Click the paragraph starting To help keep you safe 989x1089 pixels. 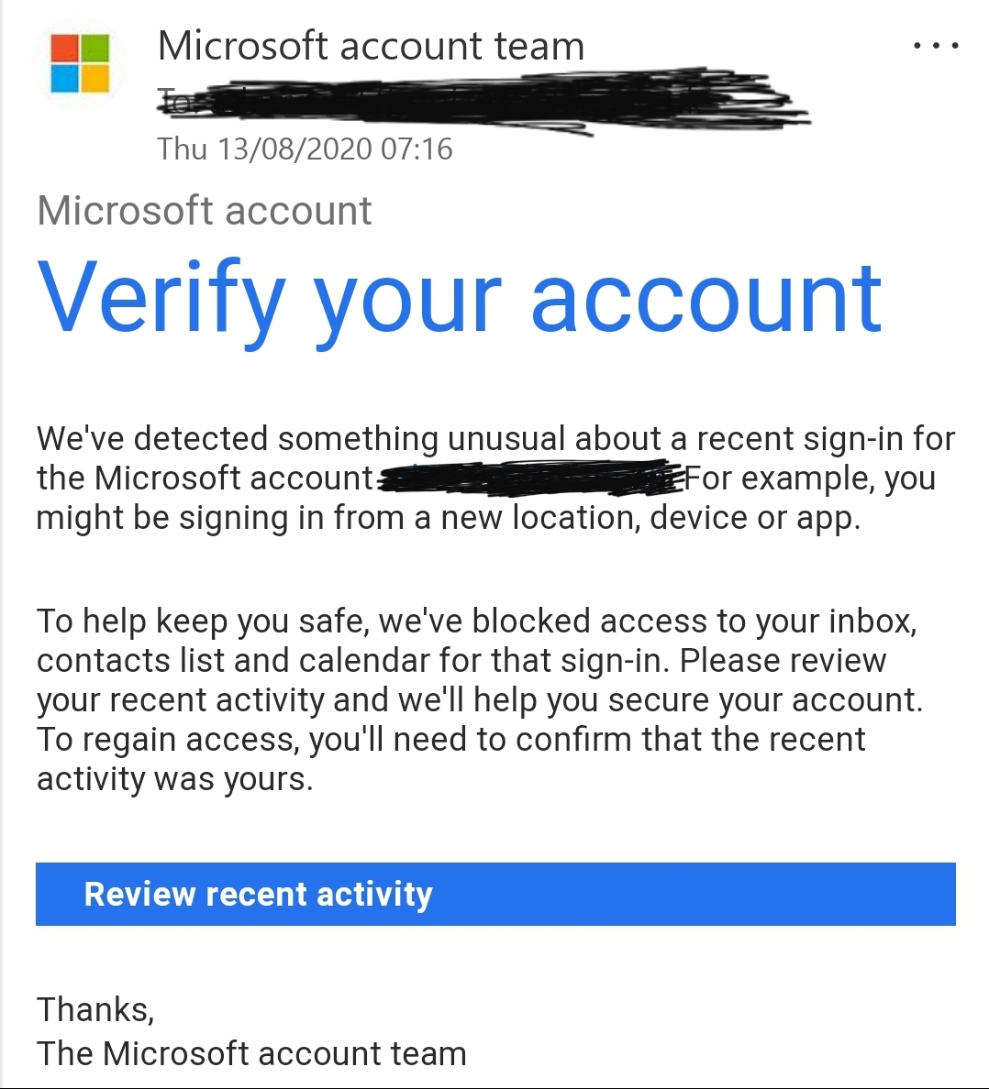point(480,699)
